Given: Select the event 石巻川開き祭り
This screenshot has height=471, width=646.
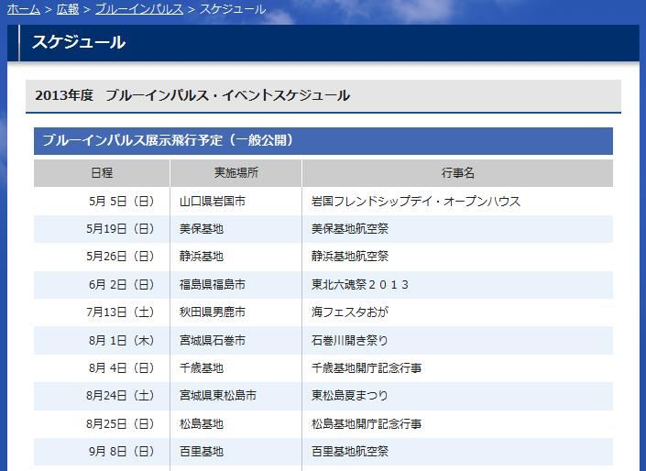Looking at the screenshot, I should [x=350, y=340].
